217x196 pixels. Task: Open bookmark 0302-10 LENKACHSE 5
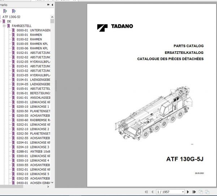click(x=33, y=174)
